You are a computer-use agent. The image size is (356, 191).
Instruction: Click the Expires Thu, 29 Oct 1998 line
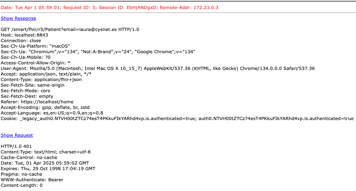(48, 168)
